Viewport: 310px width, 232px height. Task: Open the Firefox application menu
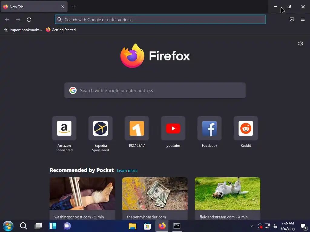303,19
